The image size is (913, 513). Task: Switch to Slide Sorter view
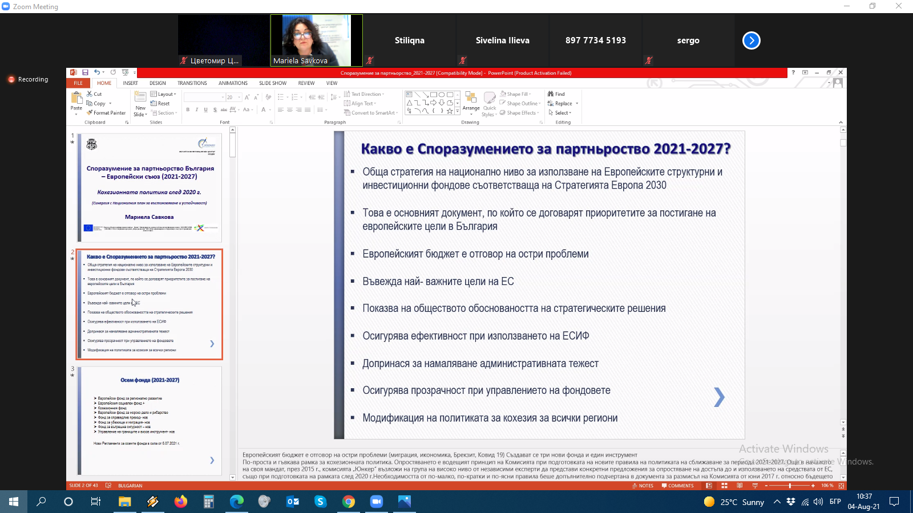(x=724, y=486)
